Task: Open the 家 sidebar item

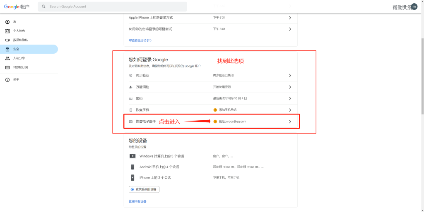Action: click(29, 22)
